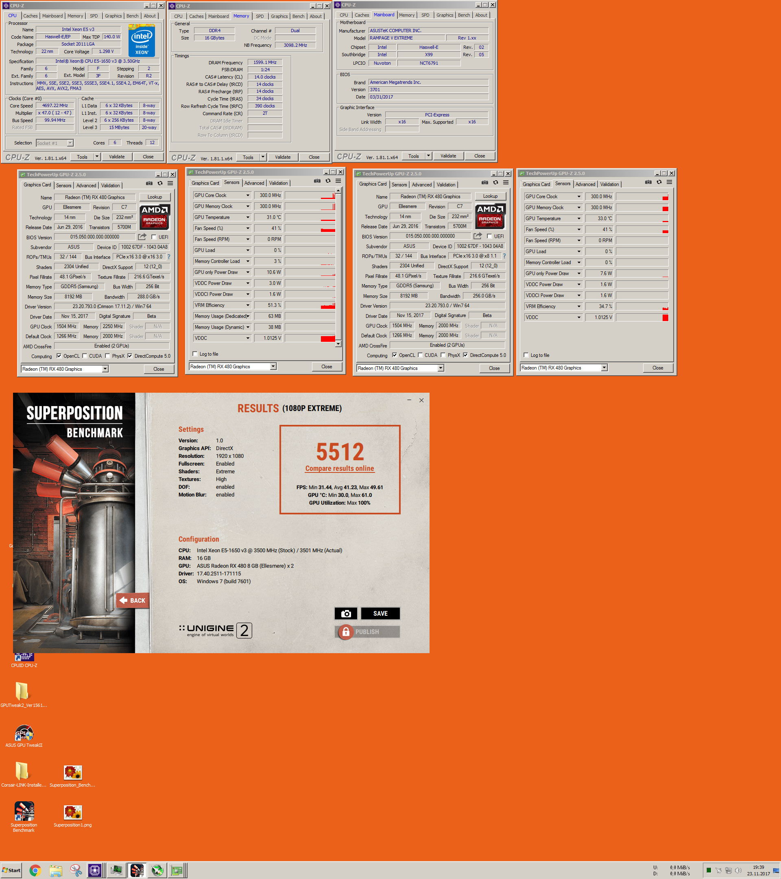781x879 pixels.
Task: Toggle DirectCompute 5.0 in GPU-Z Crimson 17.11.2 window
Action: [x=130, y=356]
